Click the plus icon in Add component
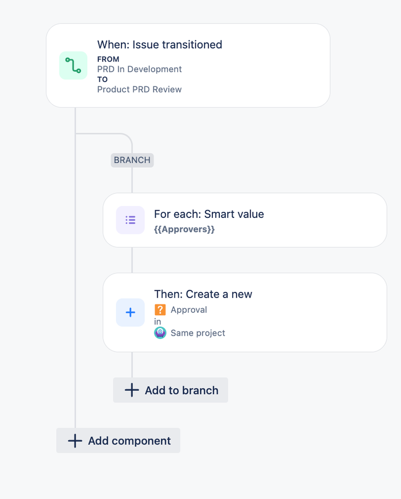The height and width of the screenshot is (499, 401). click(75, 441)
